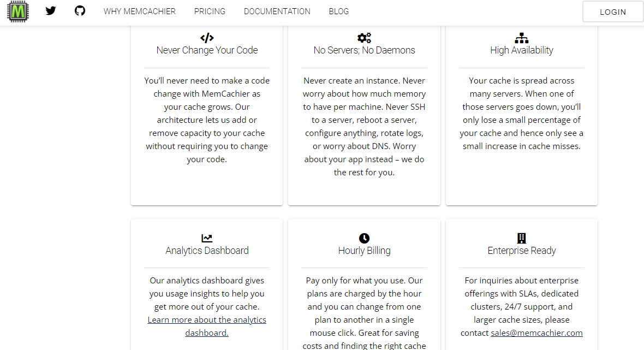This screenshot has height=350, width=644.
Task: Click the MemCachier chip logo
Action: click(x=19, y=11)
